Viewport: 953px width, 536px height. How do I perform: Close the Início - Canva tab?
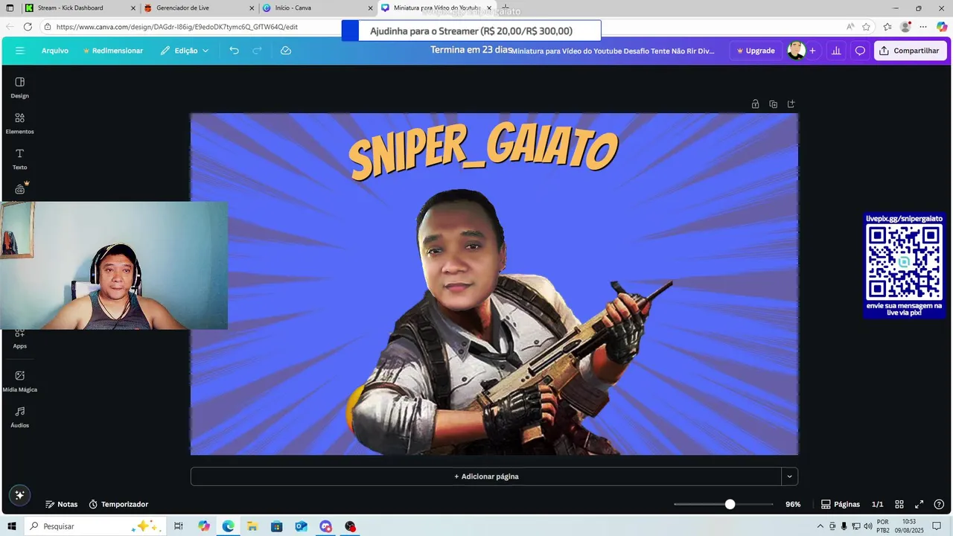point(370,8)
